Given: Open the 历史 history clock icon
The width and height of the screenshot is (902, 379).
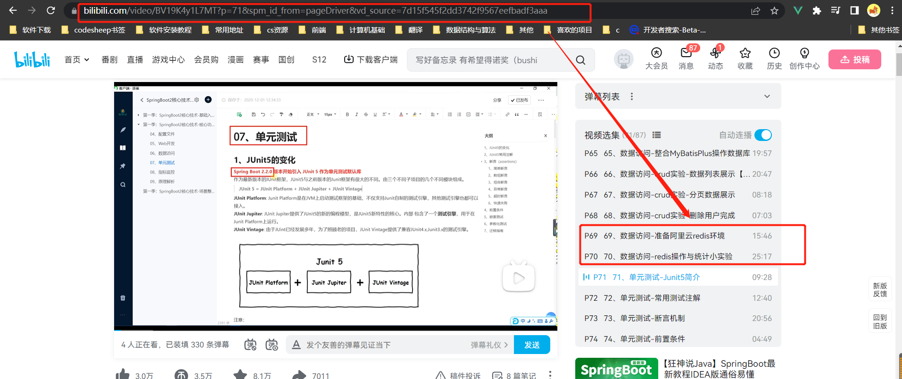Looking at the screenshot, I should pyautogui.click(x=774, y=53).
